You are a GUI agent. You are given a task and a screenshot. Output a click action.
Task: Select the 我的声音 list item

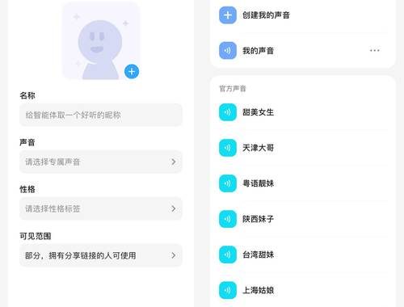pyautogui.click(x=302, y=50)
